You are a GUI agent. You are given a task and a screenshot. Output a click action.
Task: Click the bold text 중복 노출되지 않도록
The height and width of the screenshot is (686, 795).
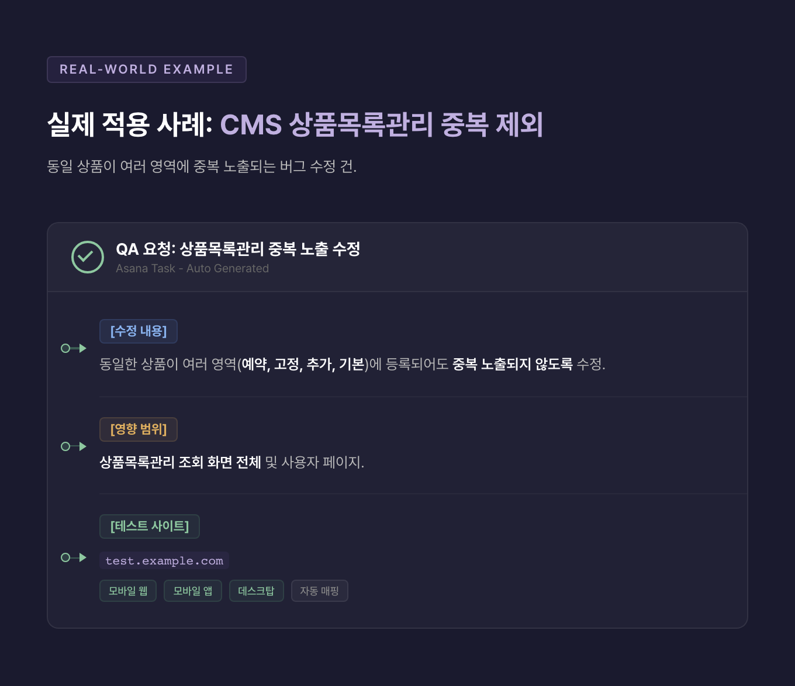tap(512, 364)
